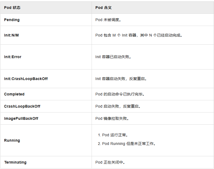
Task: Select list item '1. Pod 运行正常。'
Action: click(113, 135)
